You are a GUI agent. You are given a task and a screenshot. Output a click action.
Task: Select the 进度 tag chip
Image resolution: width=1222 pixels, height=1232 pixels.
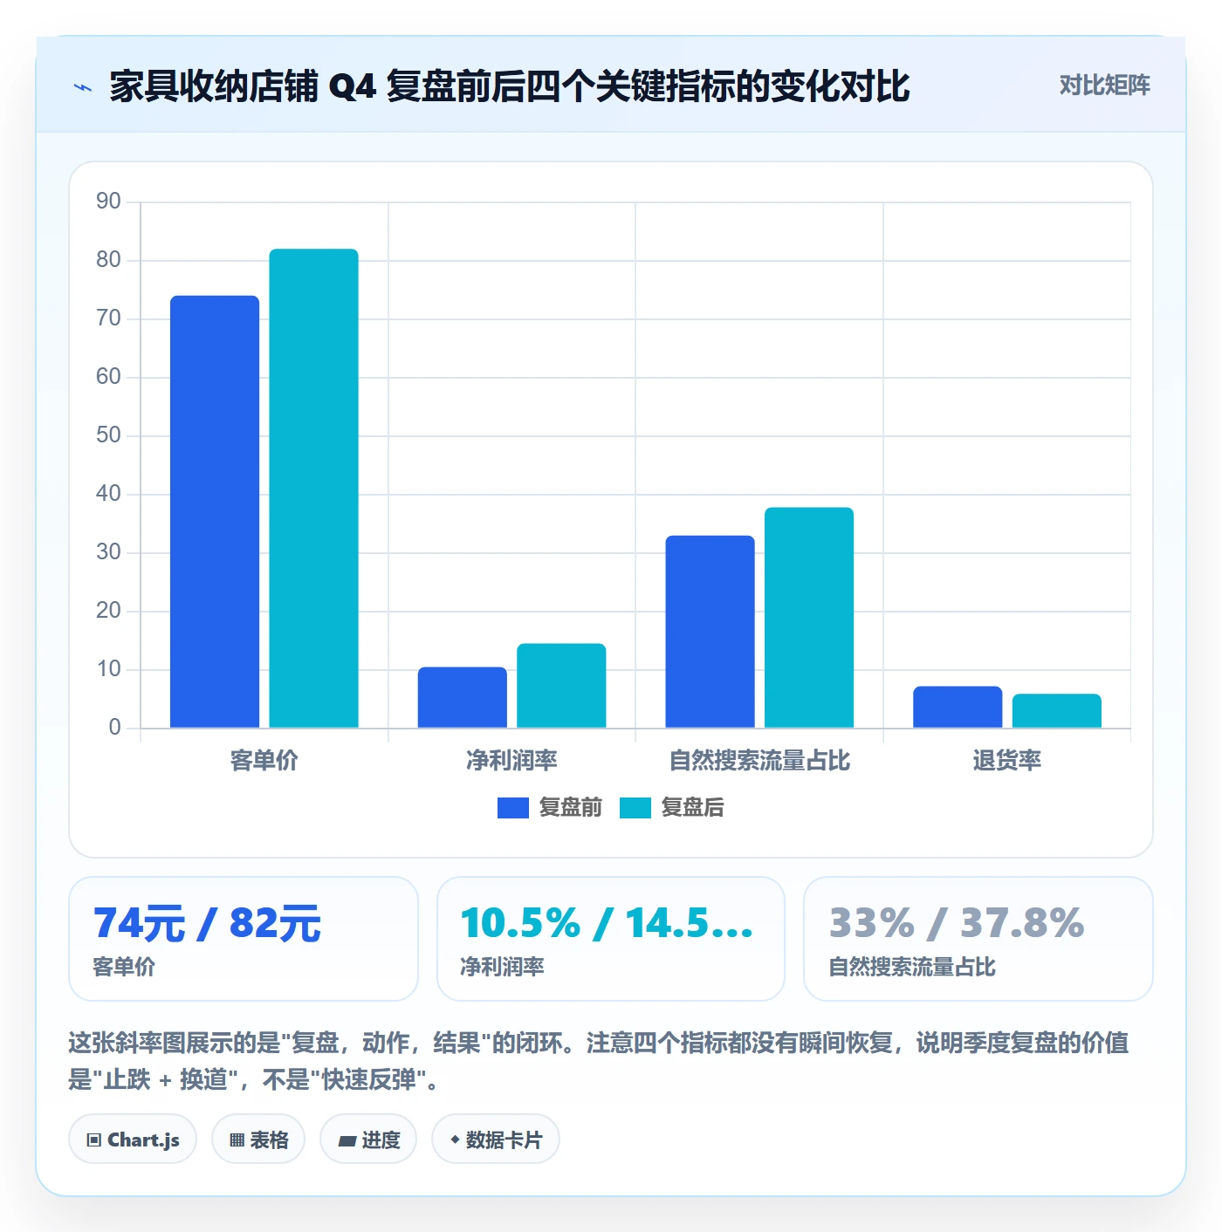coord(368,1140)
